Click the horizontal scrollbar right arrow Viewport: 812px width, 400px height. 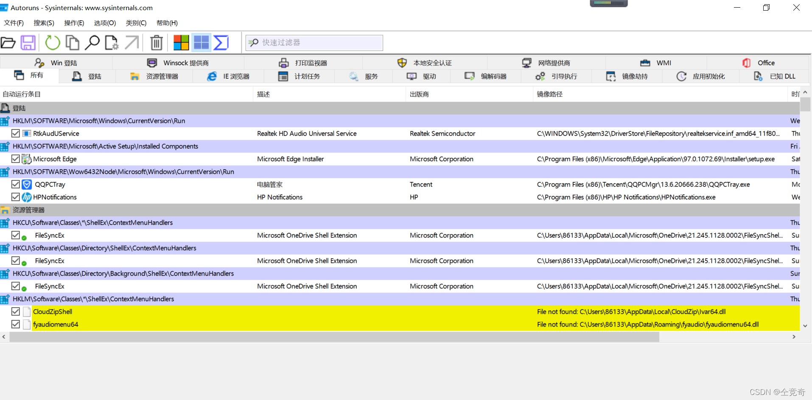click(794, 337)
